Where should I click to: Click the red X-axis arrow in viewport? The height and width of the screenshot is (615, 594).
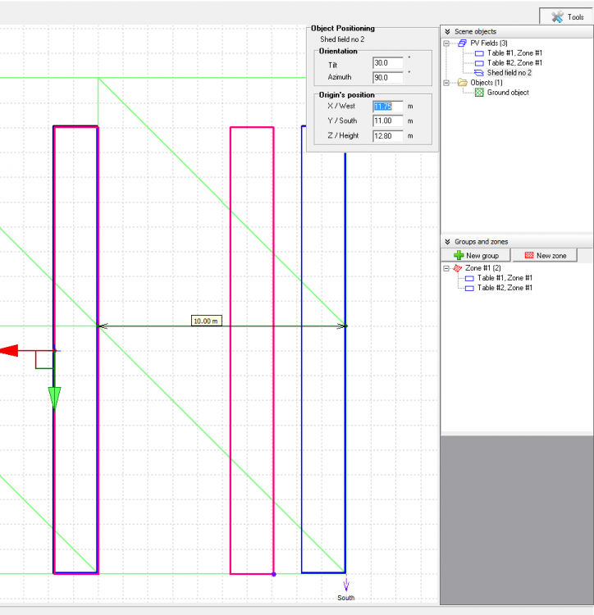(x=8, y=351)
